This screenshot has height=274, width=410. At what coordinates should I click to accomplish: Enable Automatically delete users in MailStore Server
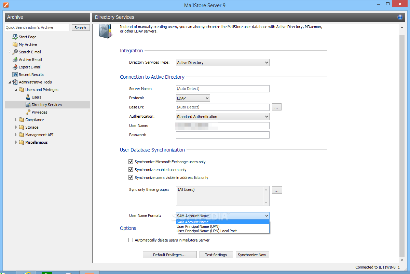tap(131, 240)
